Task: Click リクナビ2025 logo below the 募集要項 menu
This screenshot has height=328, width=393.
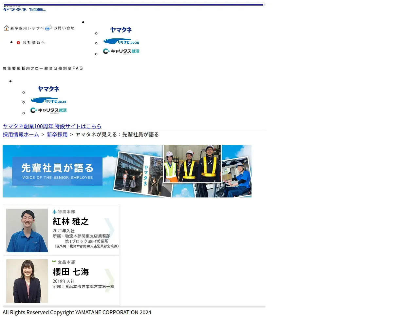Action: click(48, 100)
